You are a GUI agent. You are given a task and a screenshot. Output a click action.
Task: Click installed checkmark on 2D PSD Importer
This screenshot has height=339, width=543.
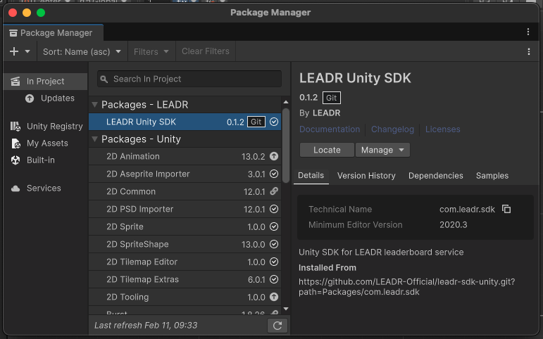(274, 209)
